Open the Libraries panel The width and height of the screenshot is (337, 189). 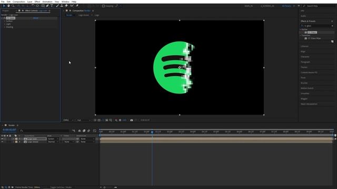304,46
